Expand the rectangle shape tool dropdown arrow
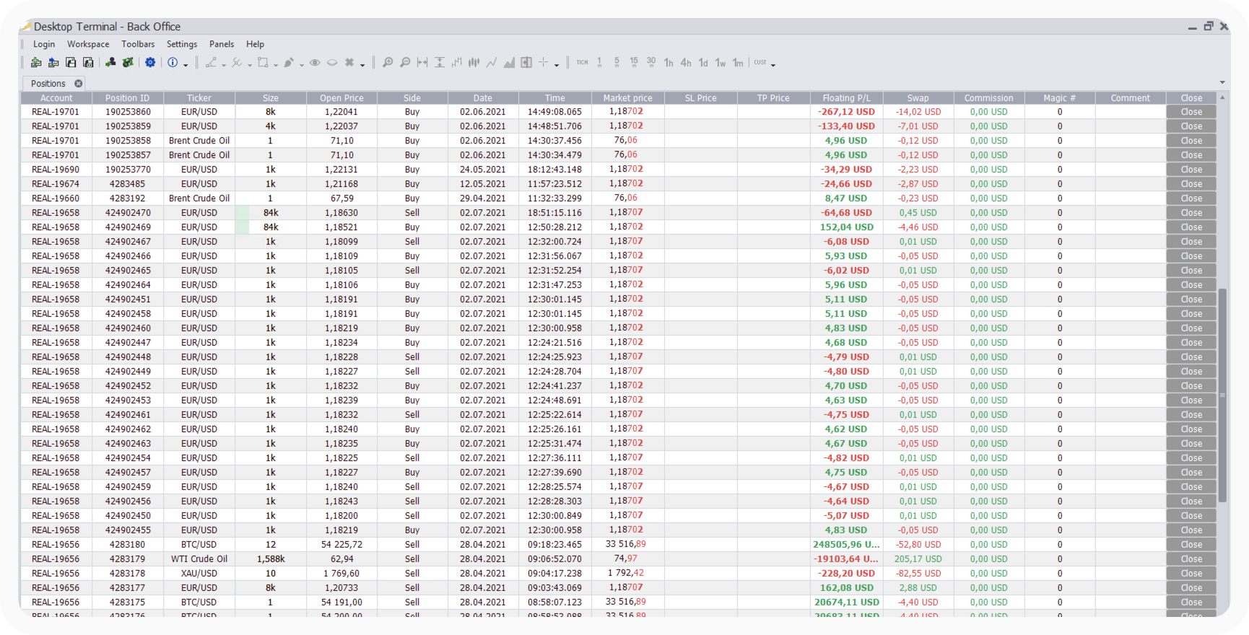Viewport: 1249px width, 635px height. 276,65
